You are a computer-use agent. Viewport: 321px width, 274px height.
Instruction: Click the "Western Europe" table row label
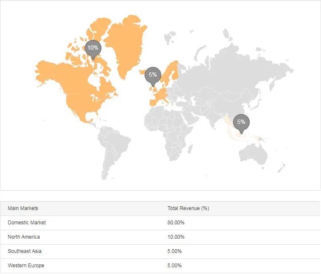[26, 266]
